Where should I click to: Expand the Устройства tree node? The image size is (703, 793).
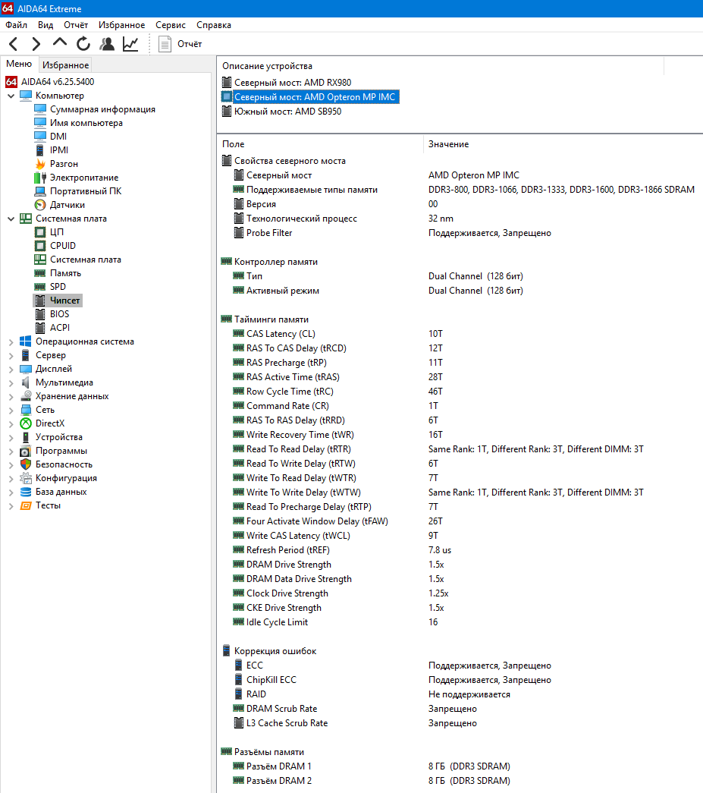11,437
